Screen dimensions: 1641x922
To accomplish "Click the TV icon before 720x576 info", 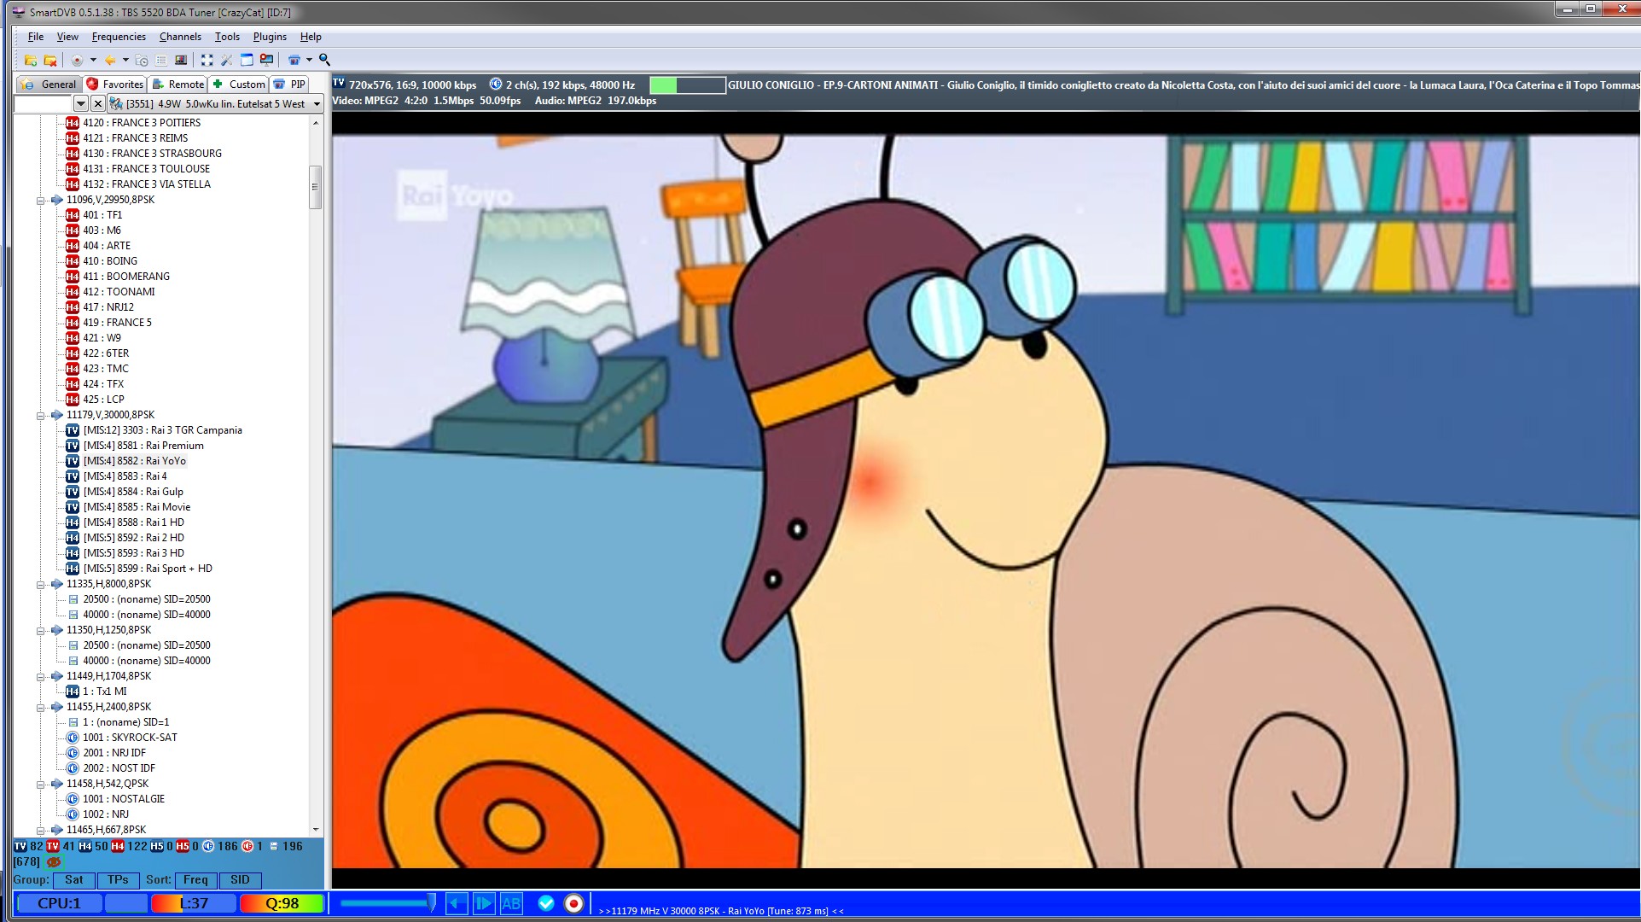I will point(339,84).
